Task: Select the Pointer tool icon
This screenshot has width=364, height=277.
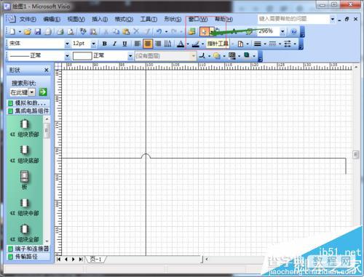Action: click(204, 31)
